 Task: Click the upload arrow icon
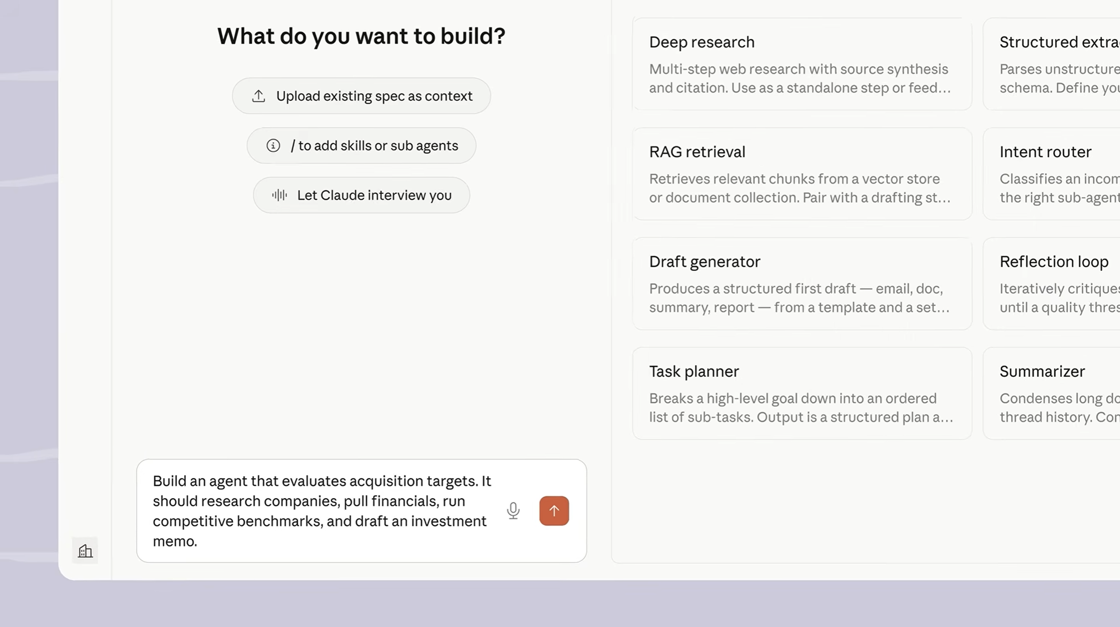[x=259, y=96]
